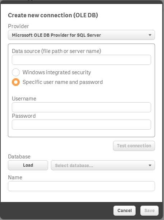The width and height of the screenshot is (164, 220).
Task: Click the Select database dropdown arrow icon
Action: (150, 165)
